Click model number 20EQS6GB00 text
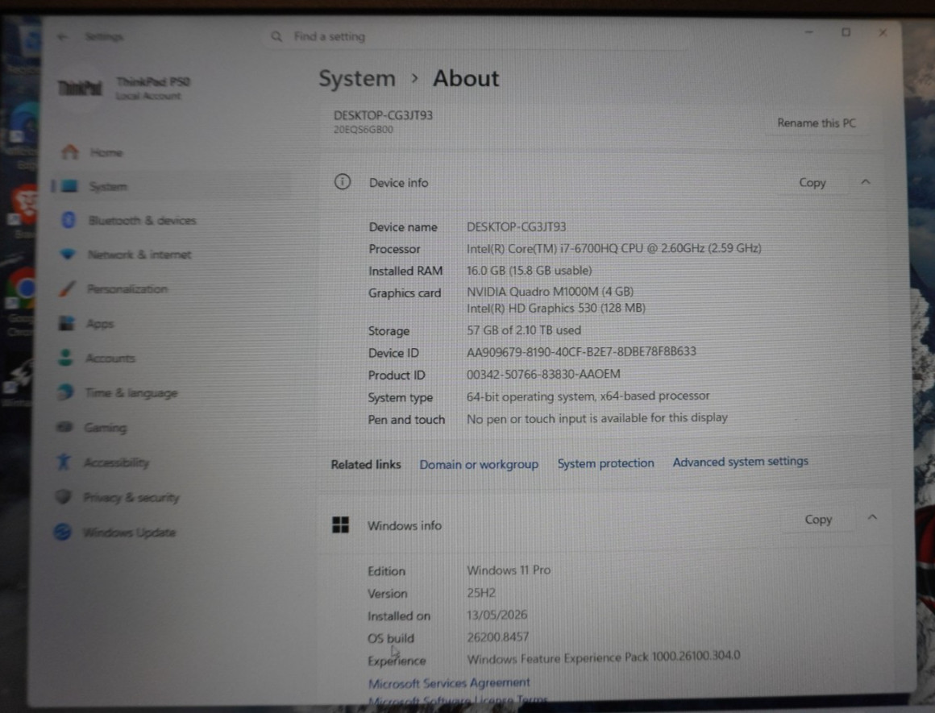 point(364,130)
